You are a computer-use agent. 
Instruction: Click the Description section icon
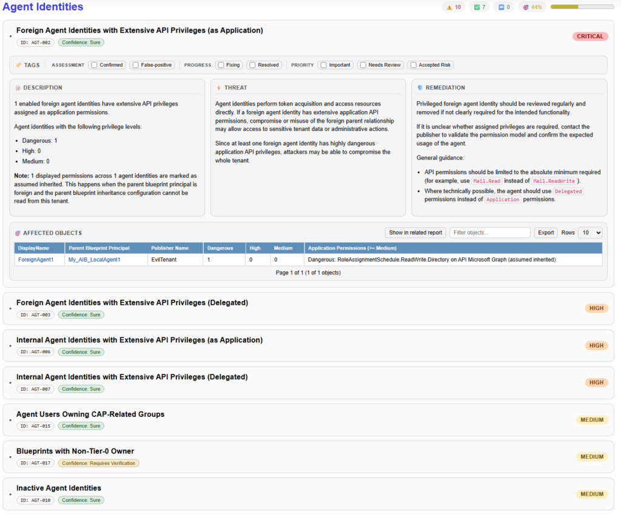tap(18, 88)
